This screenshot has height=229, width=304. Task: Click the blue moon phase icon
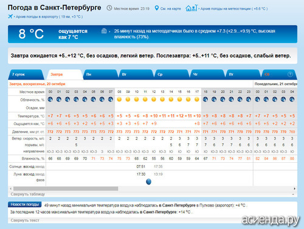[x=149, y=182]
